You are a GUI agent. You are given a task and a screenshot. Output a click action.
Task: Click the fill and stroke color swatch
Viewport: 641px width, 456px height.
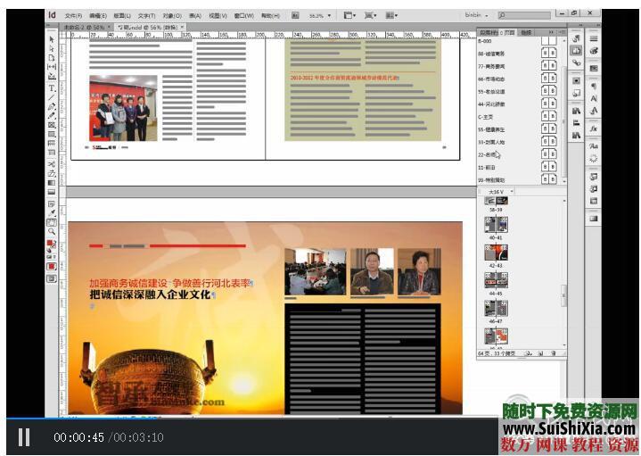pyautogui.click(x=51, y=245)
